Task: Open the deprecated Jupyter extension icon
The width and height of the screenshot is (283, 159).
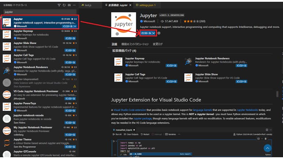Action: [7, 83]
